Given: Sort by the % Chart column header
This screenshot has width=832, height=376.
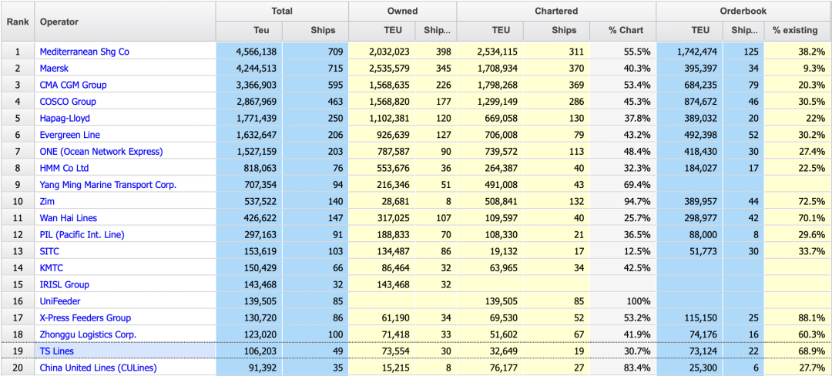Looking at the screenshot, I should pos(626,30).
